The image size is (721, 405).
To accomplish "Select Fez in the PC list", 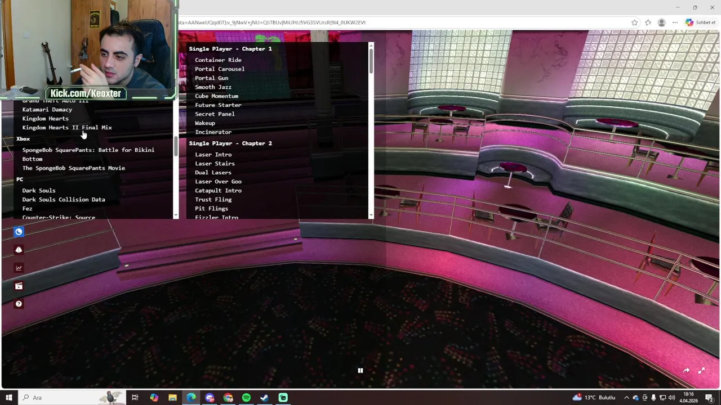I will click(27, 209).
